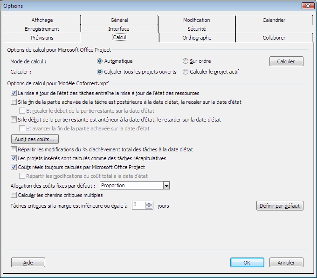Switch to the Affichage tab
The width and height of the screenshot is (317, 278).
click(42, 20)
